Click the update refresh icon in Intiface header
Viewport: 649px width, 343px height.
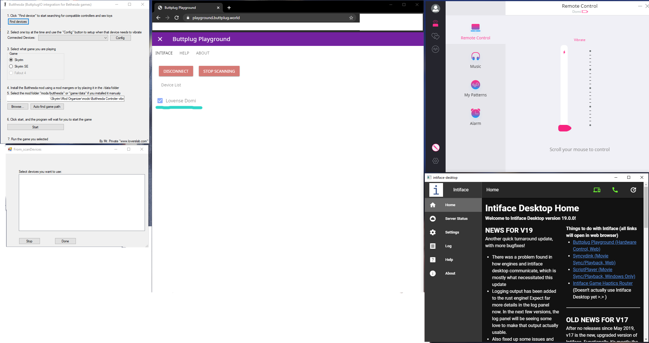click(x=633, y=190)
